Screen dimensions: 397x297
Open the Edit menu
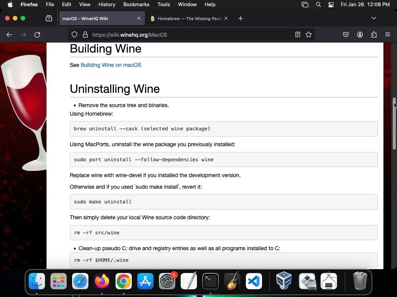click(66, 5)
